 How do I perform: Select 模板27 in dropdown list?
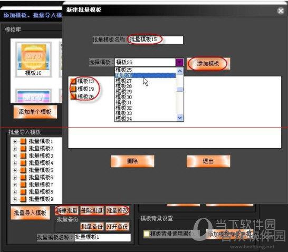[x=145, y=81]
